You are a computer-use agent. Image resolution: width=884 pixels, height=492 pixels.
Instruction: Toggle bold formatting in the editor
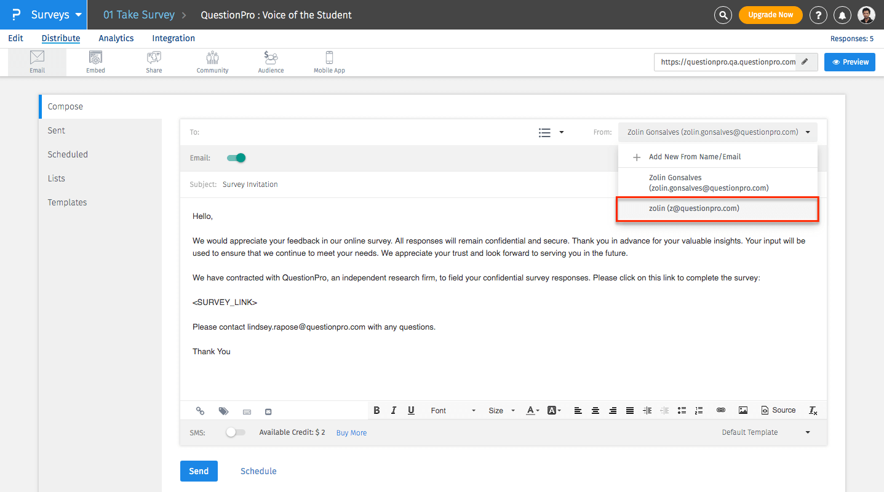tap(376, 410)
